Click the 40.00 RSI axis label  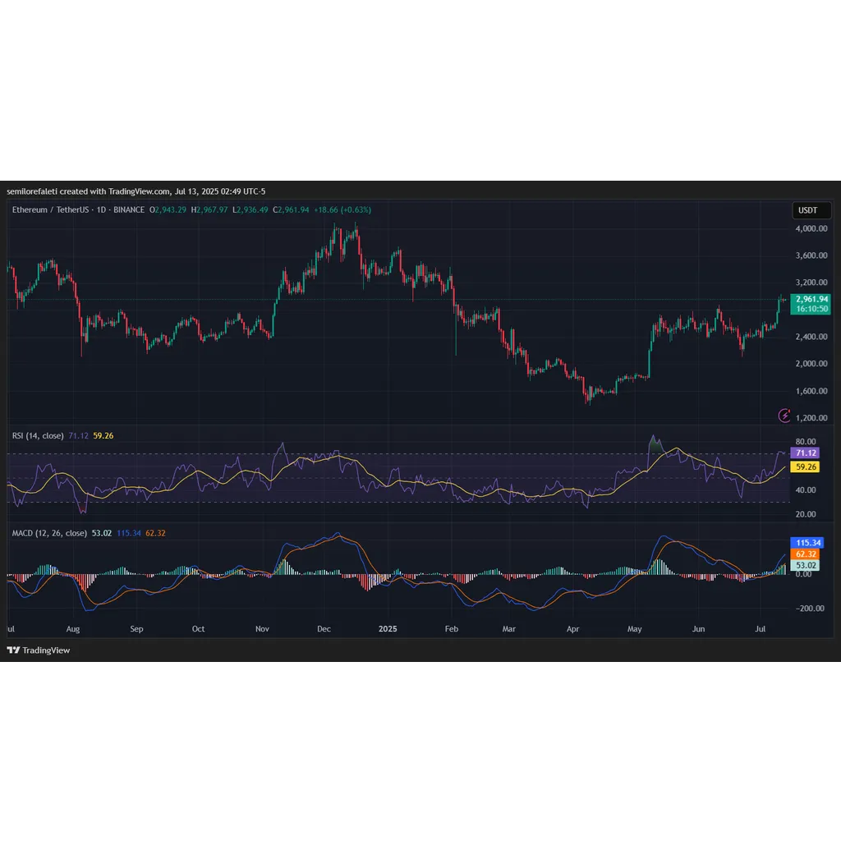tap(806, 490)
